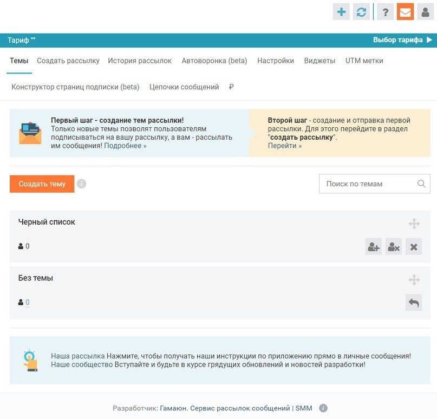
Task: Switch to the Темы tab
Action: pyautogui.click(x=19, y=61)
